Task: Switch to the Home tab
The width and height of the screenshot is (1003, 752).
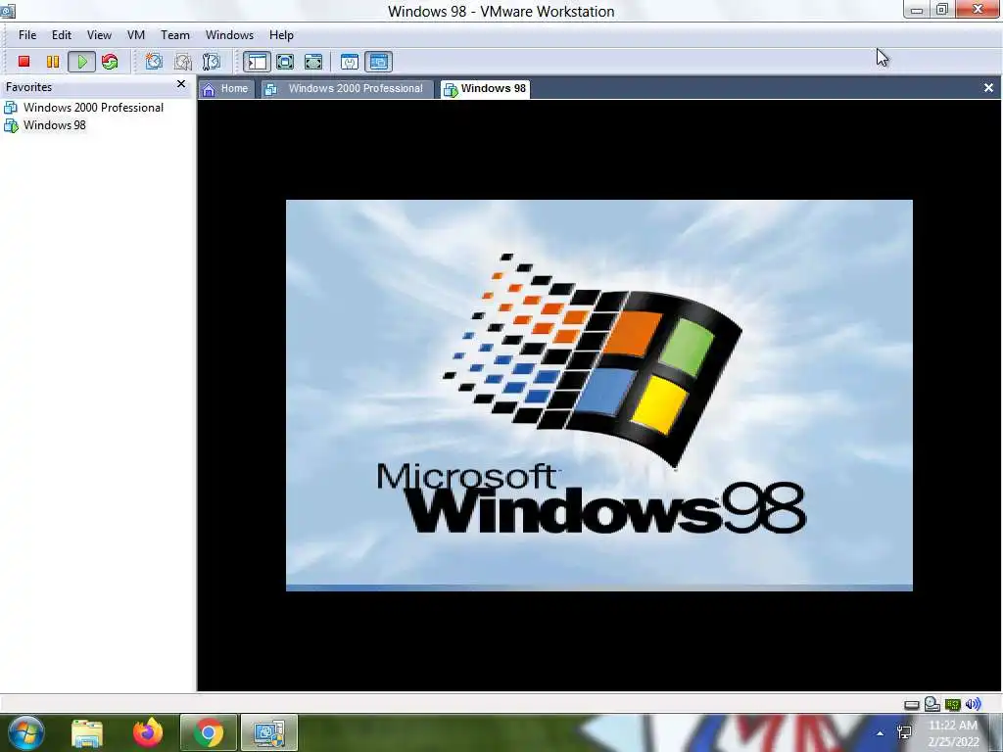Action: tap(226, 89)
